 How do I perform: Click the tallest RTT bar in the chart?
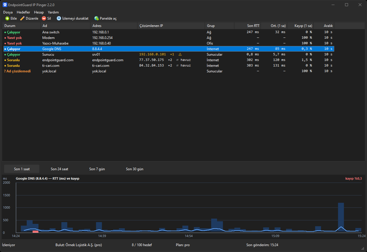(x=341, y=217)
